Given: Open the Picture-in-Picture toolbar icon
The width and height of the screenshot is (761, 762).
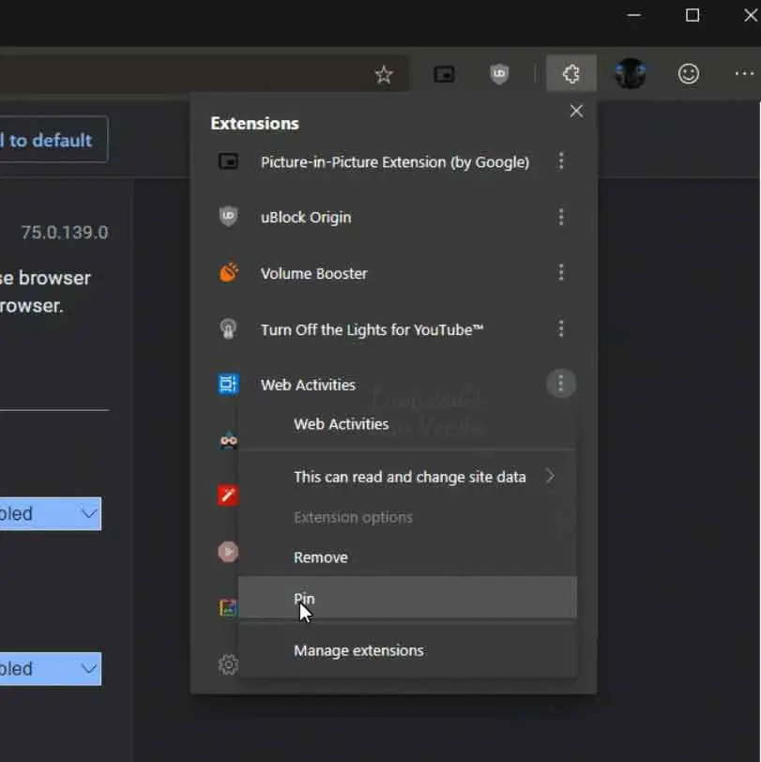Looking at the screenshot, I should (x=444, y=74).
